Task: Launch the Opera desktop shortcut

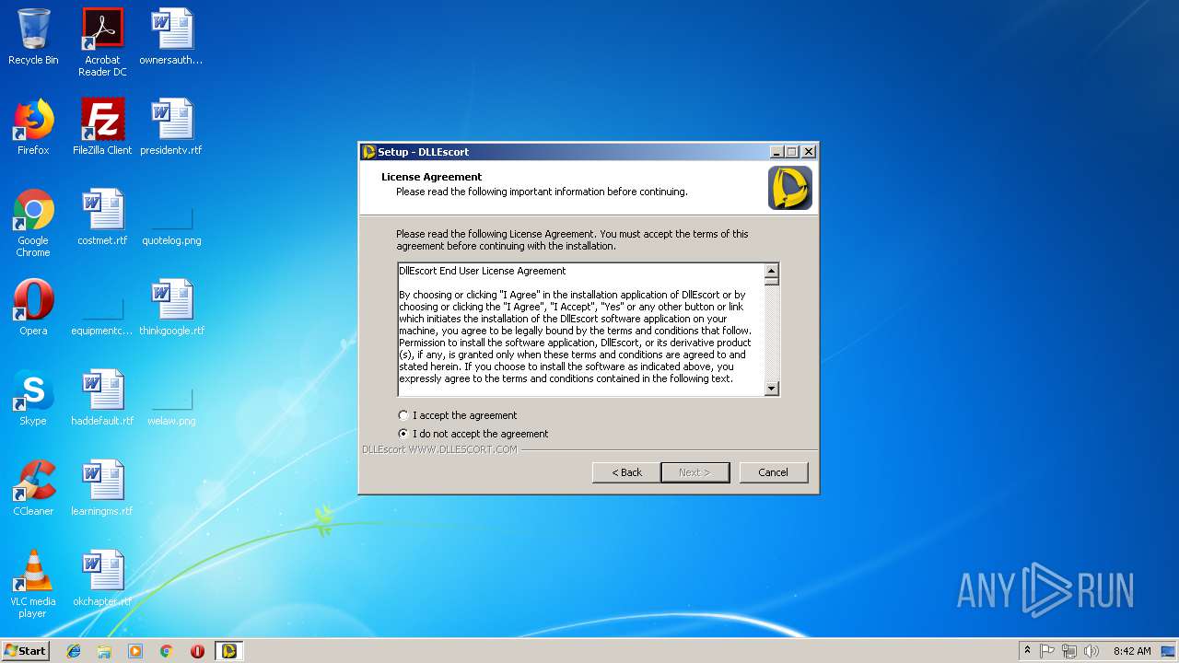Action: point(33,308)
